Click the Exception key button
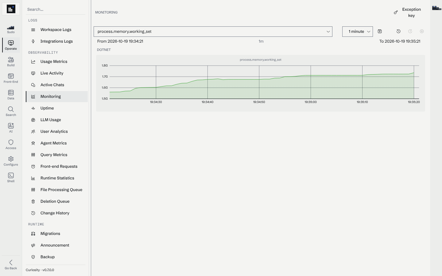 tap(408, 13)
